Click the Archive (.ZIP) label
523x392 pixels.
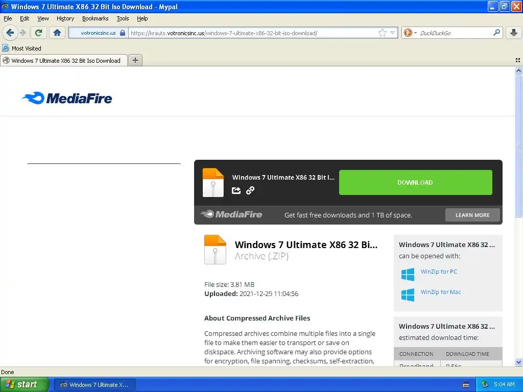coord(261,256)
